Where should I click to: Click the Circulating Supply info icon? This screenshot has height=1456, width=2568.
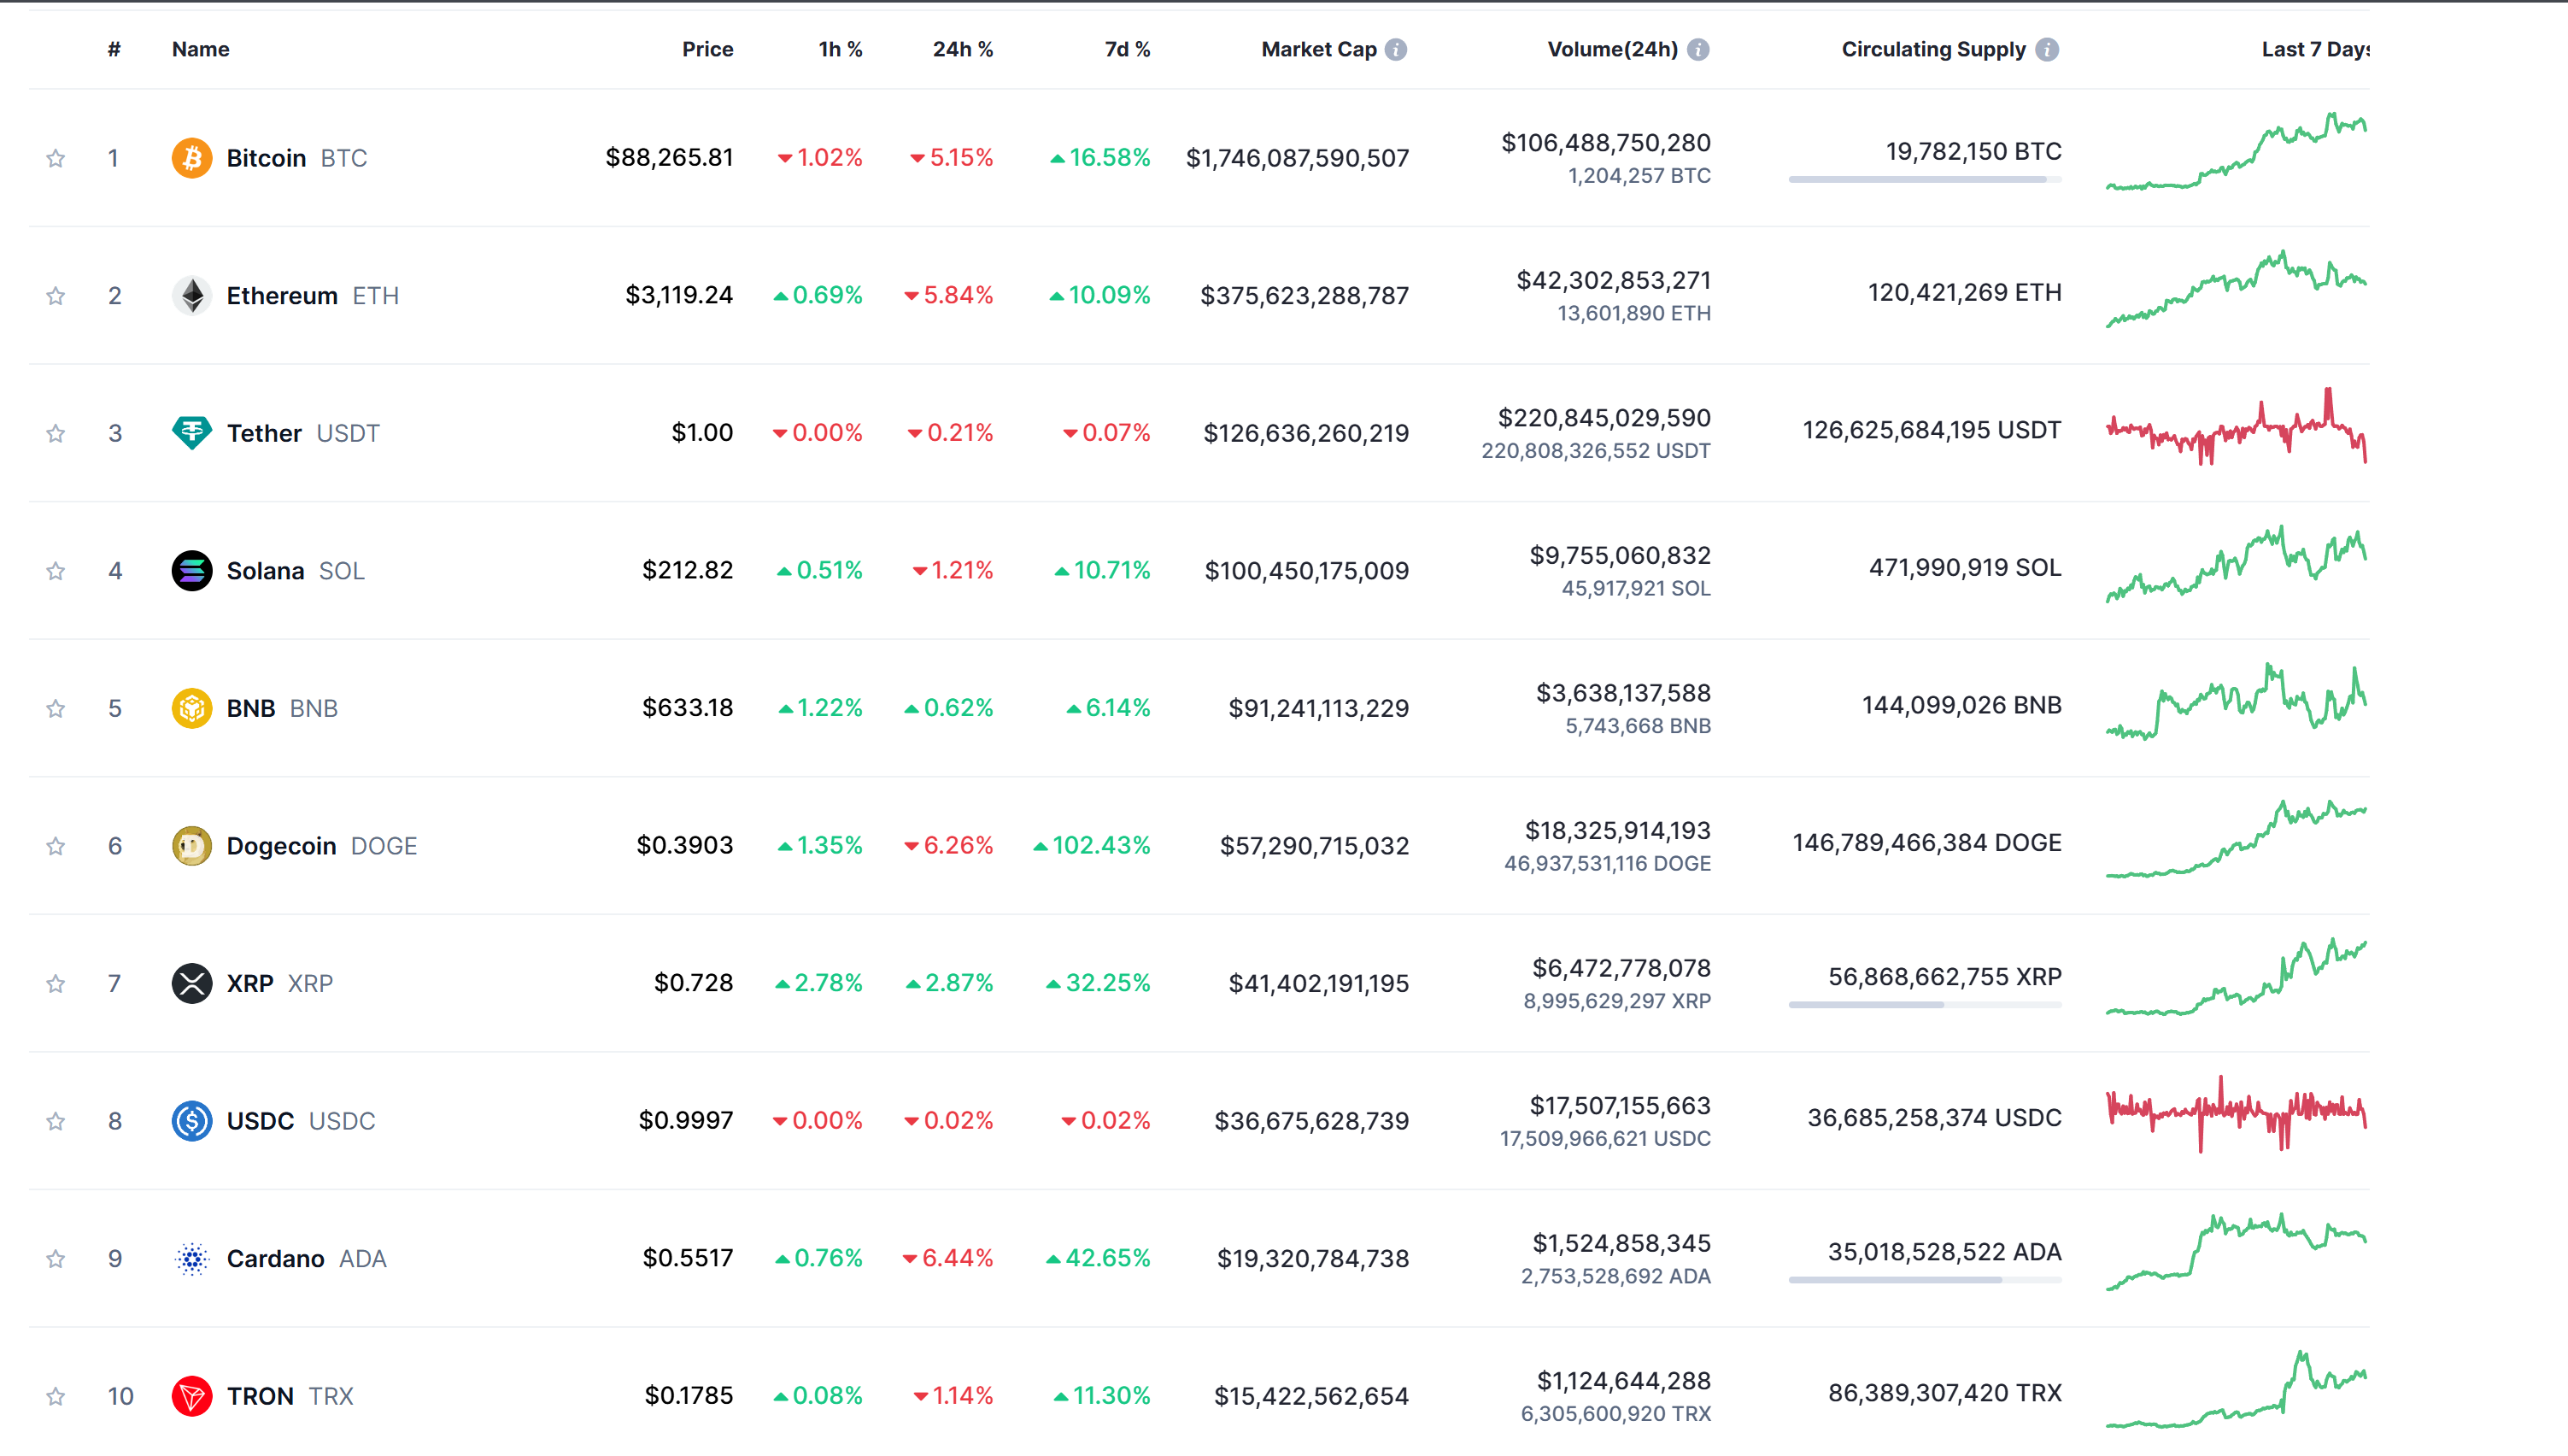[x=2047, y=50]
